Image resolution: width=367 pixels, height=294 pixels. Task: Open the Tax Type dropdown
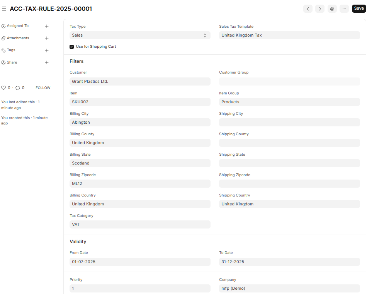tap(140, 35)
